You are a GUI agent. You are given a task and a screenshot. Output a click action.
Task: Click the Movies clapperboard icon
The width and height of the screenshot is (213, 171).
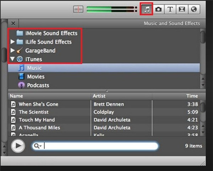pyautogui.click(x=21, y=76)
